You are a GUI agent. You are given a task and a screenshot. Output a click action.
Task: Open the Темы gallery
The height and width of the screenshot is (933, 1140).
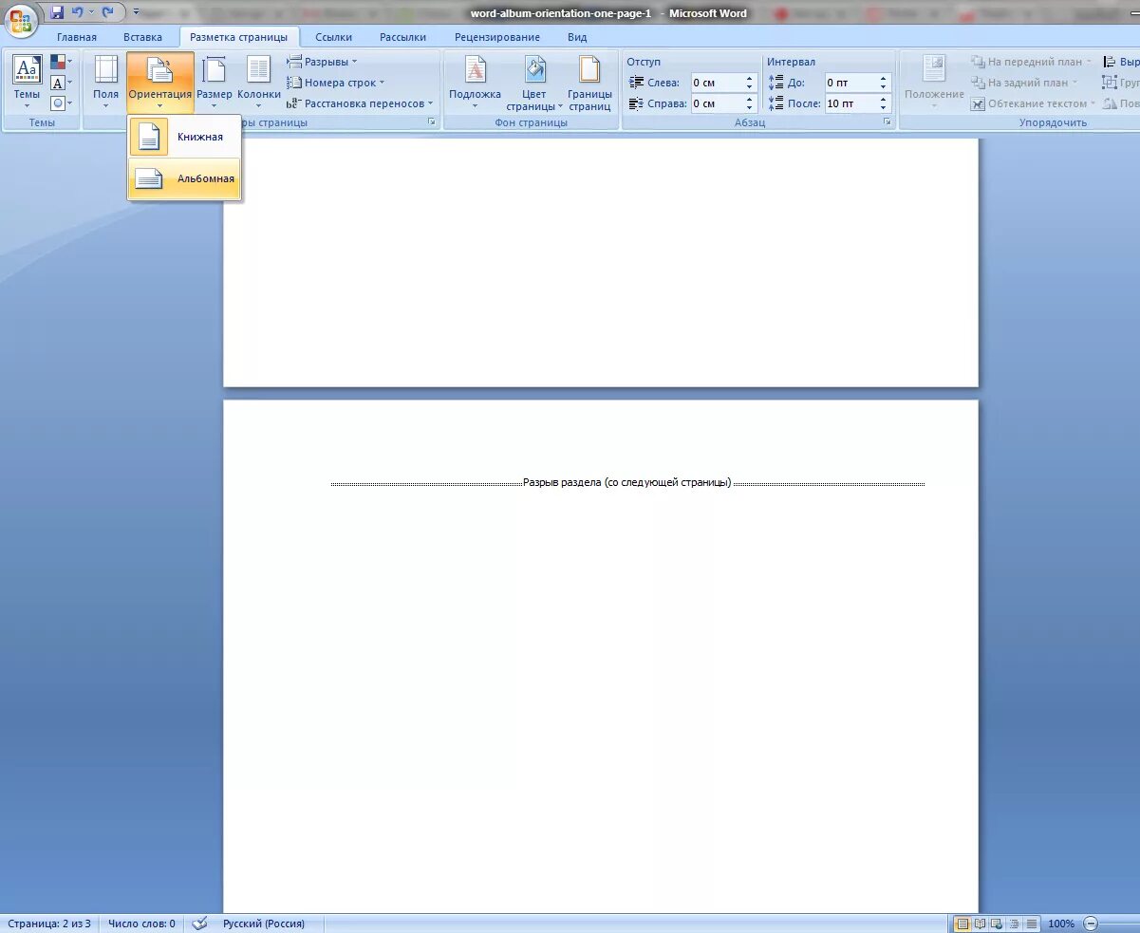(x=27, y=82)
